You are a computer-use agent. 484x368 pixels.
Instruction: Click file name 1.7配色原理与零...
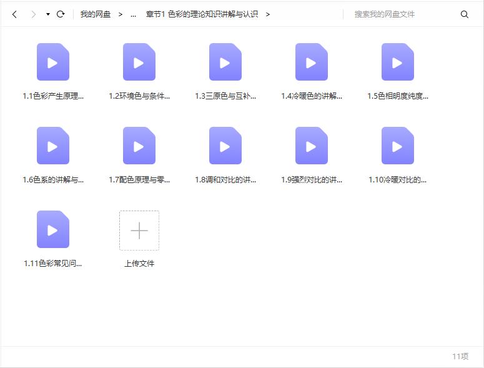click(x=139, y=180)
